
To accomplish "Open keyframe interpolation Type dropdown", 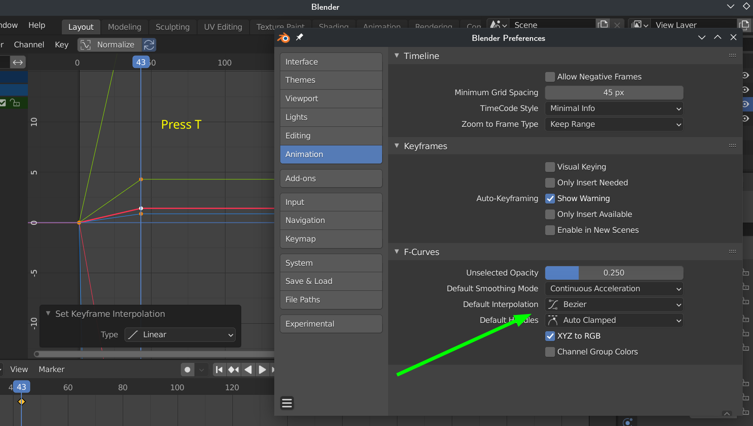I will [180, 334].
